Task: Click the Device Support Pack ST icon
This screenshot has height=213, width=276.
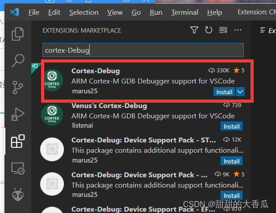Action: click(x=52, y=149)
